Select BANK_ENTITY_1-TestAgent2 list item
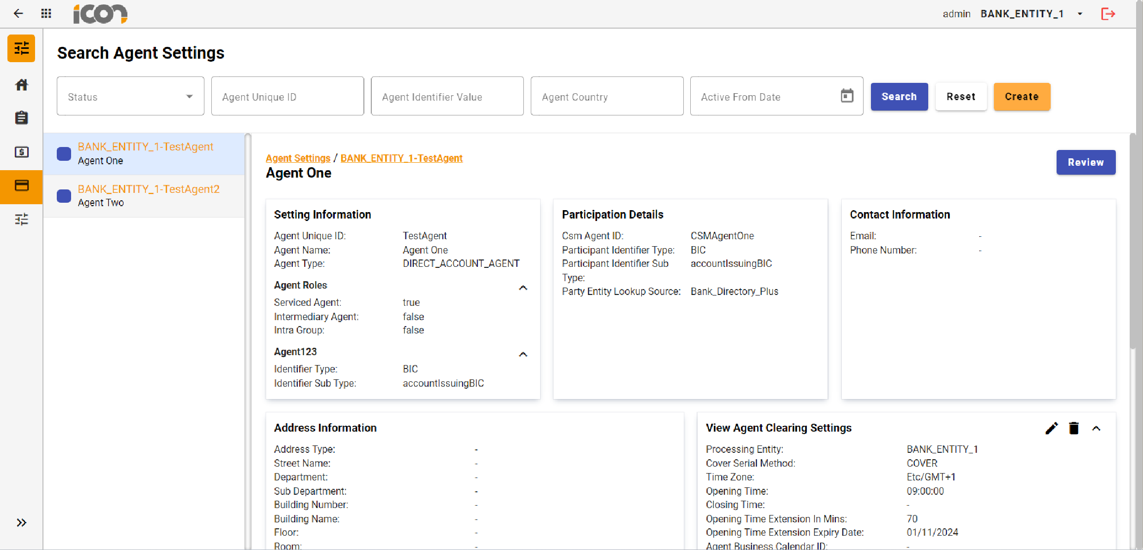 tap(148, 195)
